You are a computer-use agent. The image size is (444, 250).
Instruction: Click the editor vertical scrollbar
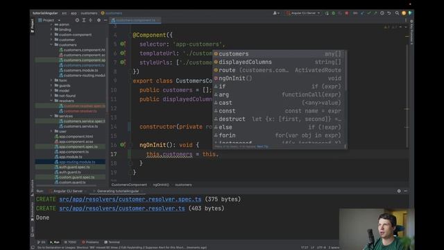tap(407, 97)
